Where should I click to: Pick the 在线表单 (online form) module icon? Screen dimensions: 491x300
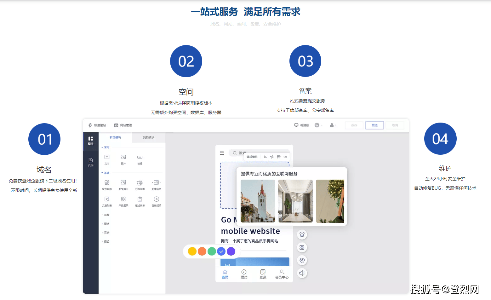140,199
